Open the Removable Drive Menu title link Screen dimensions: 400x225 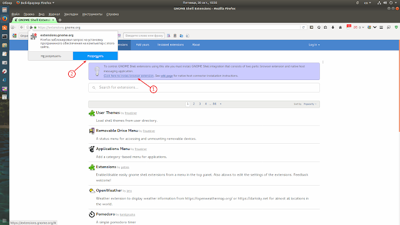117,131
